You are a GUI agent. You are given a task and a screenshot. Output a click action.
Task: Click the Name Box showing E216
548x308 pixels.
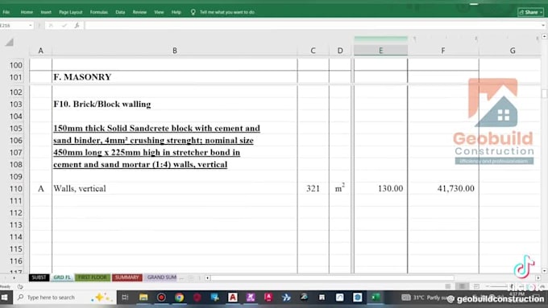(13, 26)
